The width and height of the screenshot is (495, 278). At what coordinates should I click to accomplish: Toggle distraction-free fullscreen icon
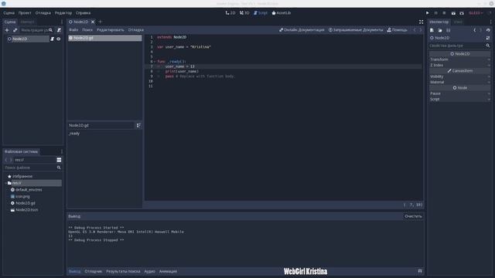click(x=421, y=22)
